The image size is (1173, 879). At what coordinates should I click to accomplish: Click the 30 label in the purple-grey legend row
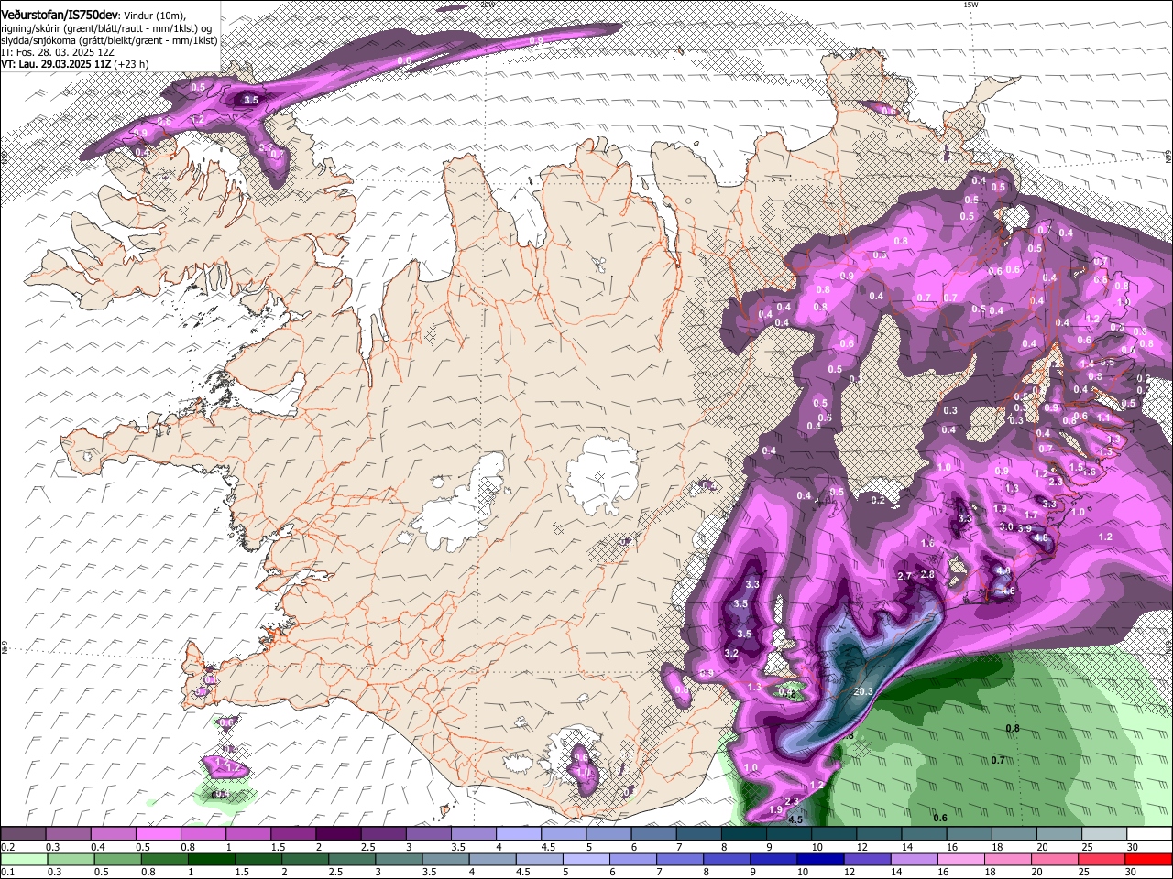(x=1132, y=847)
